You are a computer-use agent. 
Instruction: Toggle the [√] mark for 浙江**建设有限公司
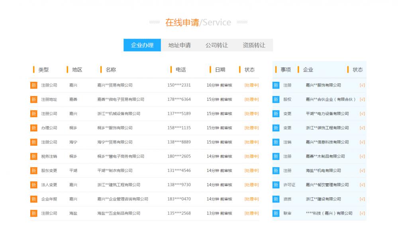[362, 199]
